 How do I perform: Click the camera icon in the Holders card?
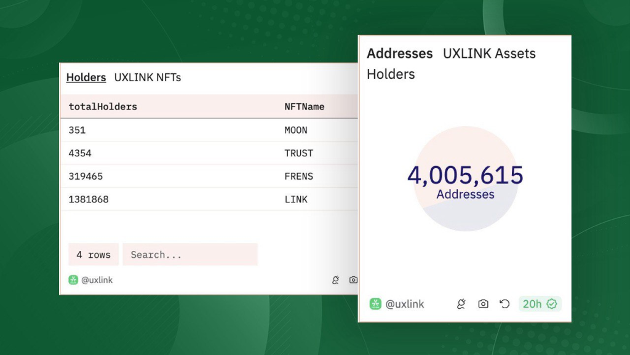click(353, 280)
